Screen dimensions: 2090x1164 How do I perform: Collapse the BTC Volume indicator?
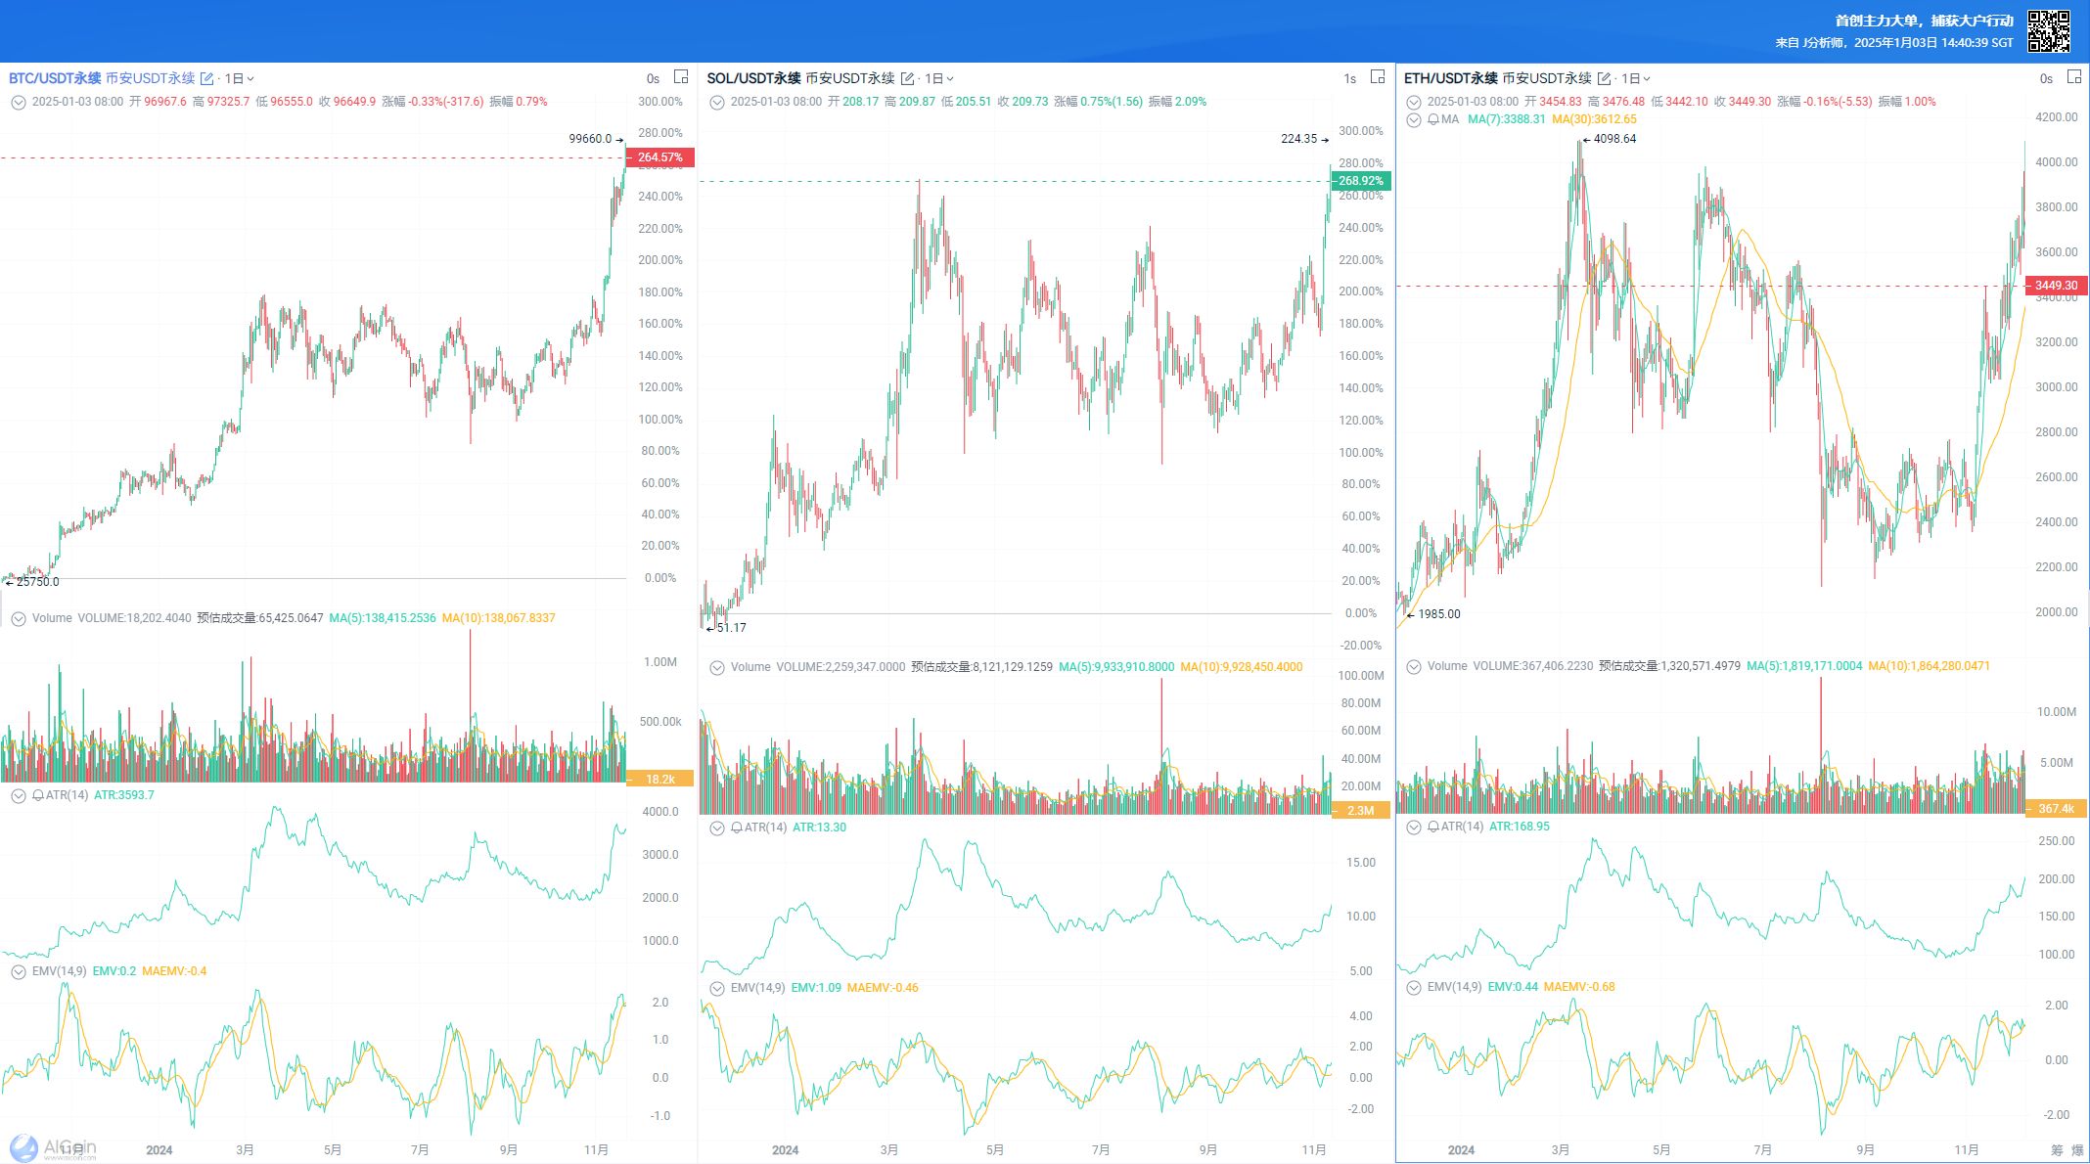click(x=18, y=618)
